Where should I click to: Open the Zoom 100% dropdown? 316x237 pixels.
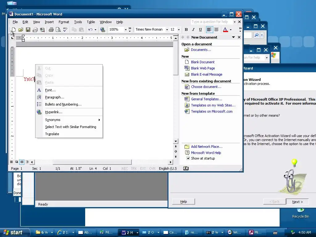[126, 30]
